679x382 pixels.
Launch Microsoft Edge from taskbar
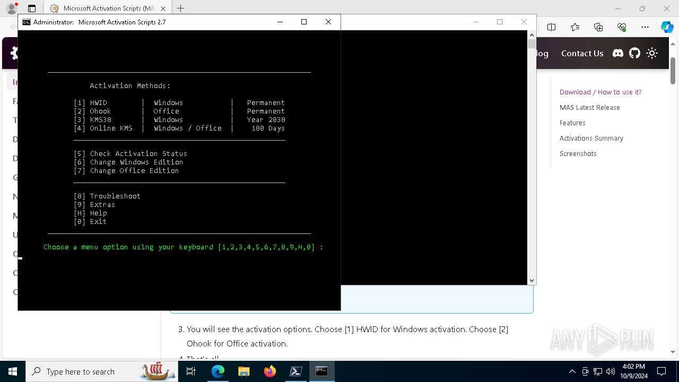coord(218,371)
